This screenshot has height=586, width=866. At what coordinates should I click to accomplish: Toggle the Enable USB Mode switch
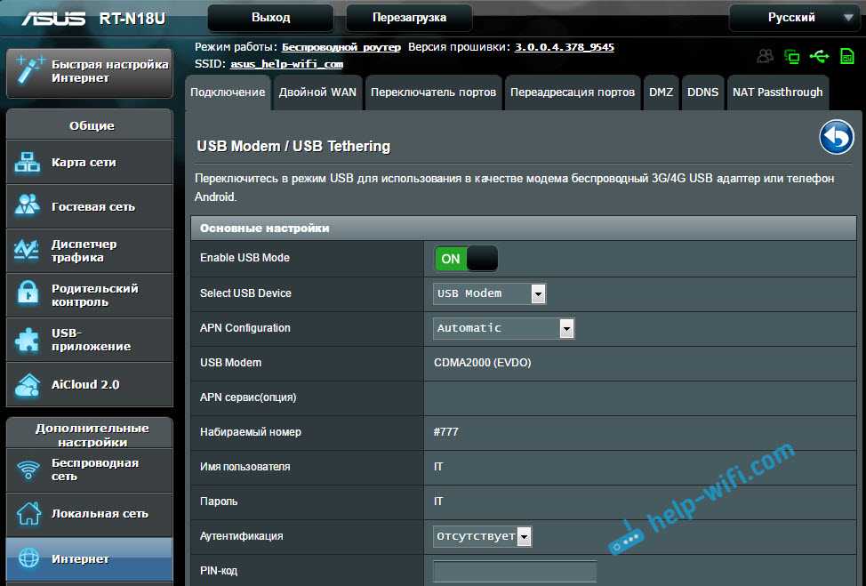466,259
